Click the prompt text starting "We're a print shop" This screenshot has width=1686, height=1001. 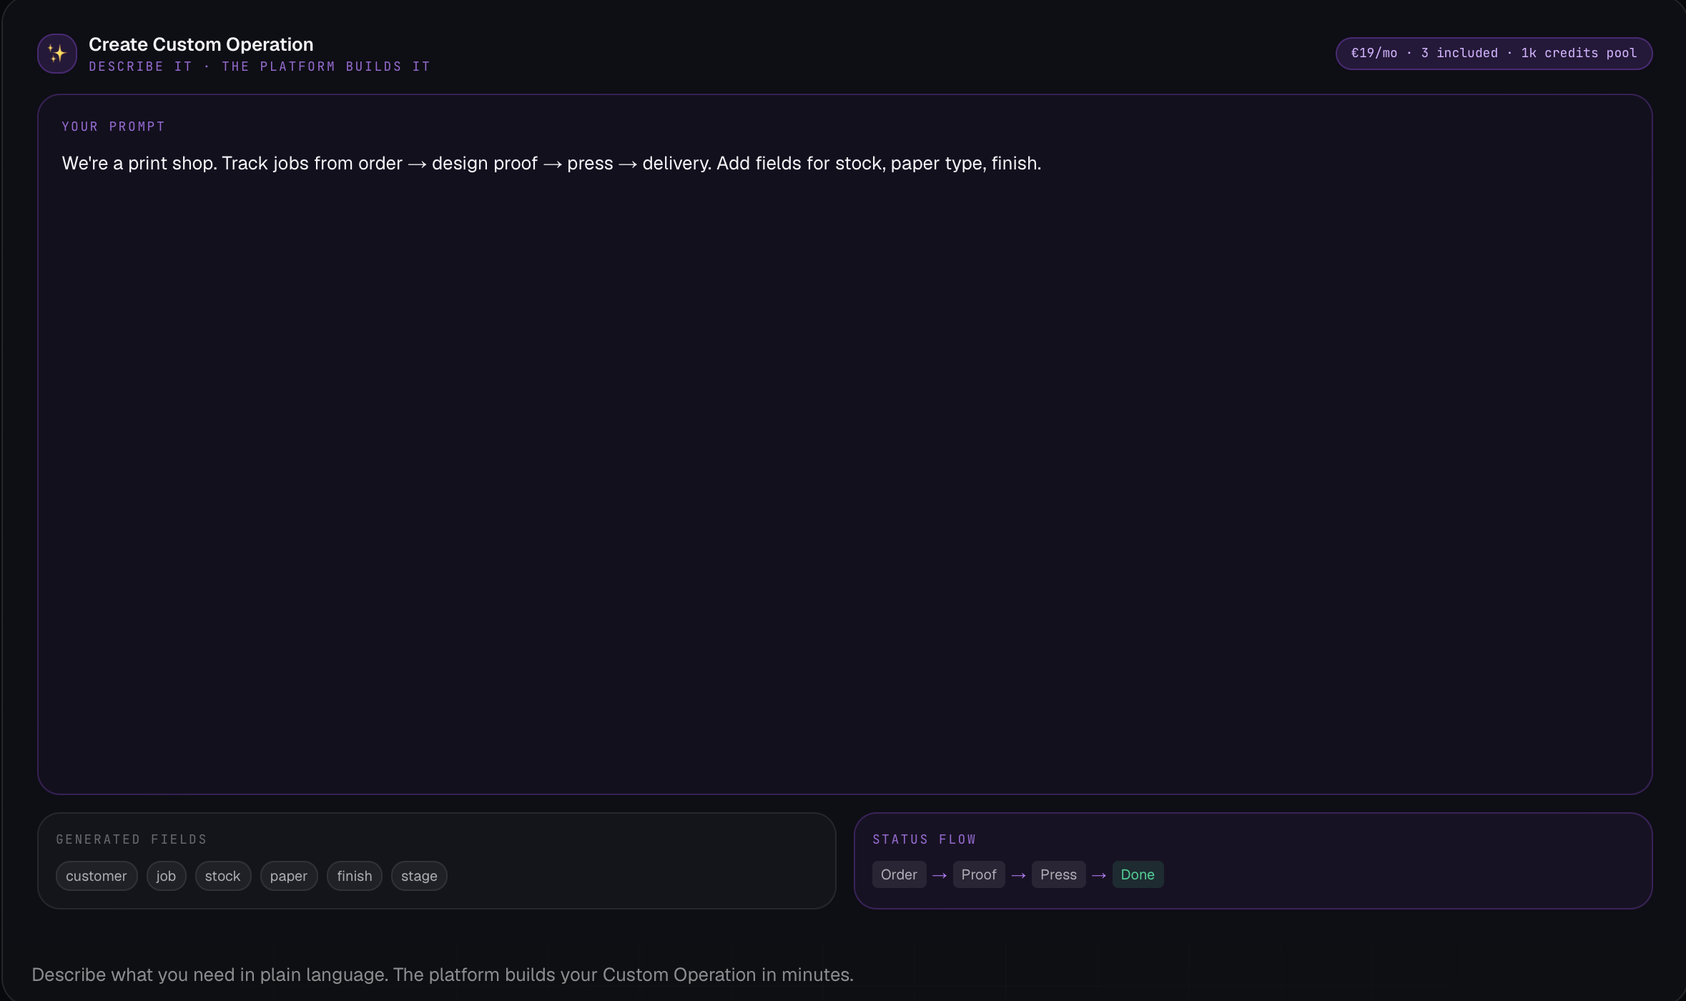[x=551, y=163]
